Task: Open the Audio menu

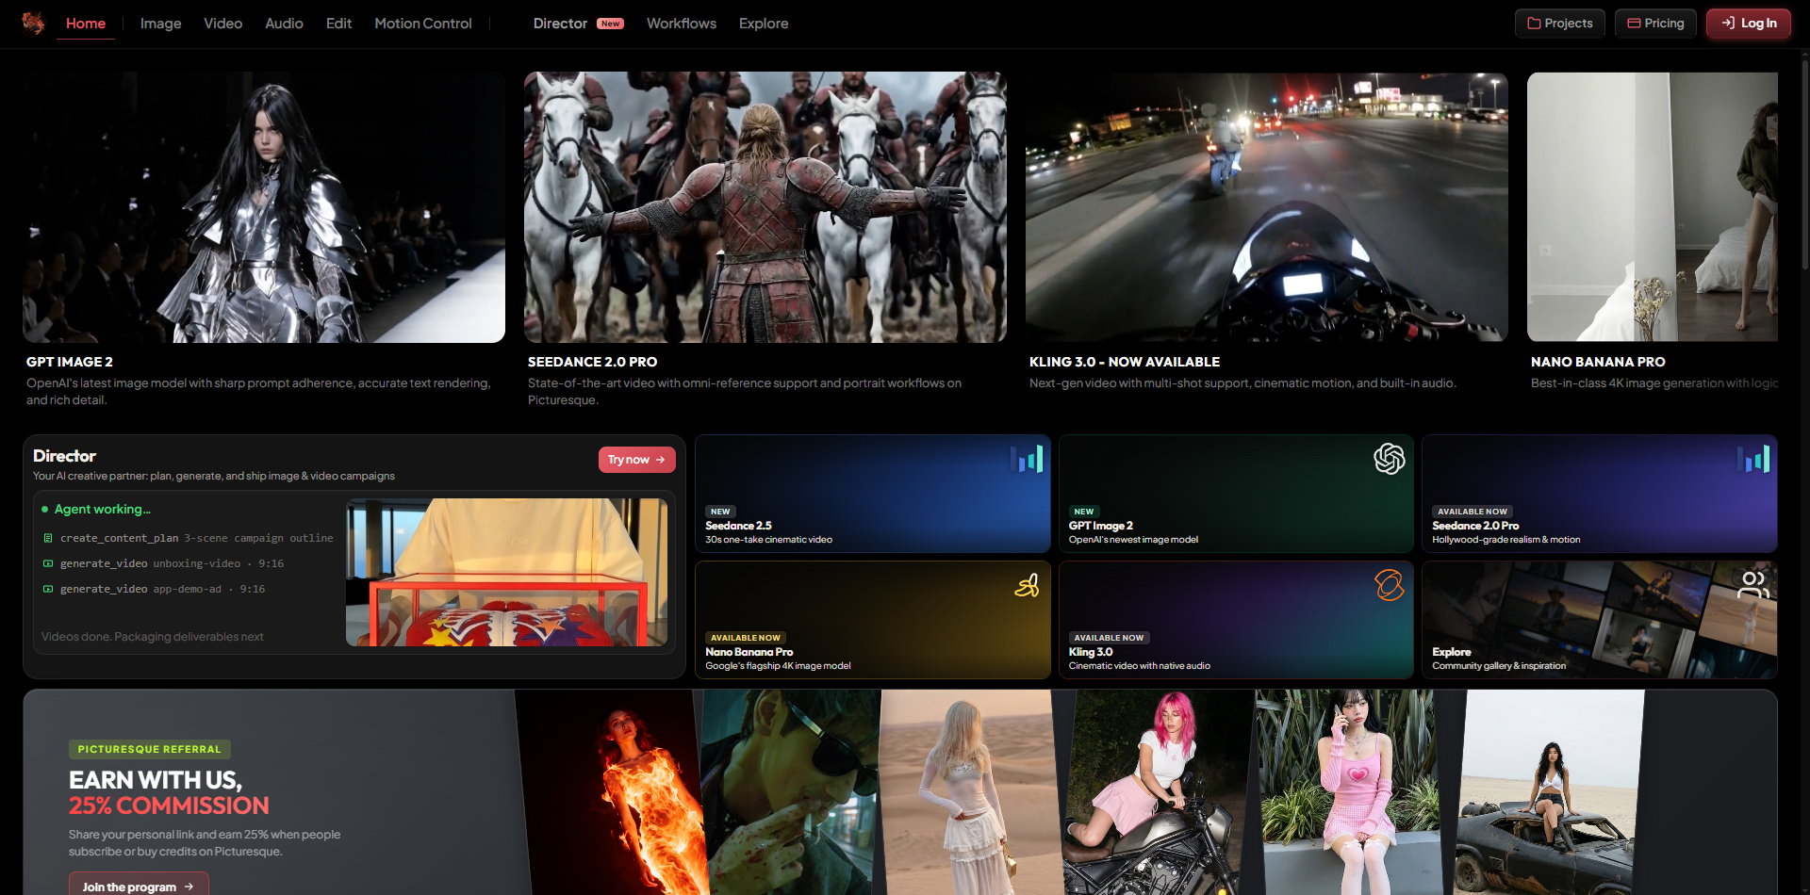Action: (284, 24)
